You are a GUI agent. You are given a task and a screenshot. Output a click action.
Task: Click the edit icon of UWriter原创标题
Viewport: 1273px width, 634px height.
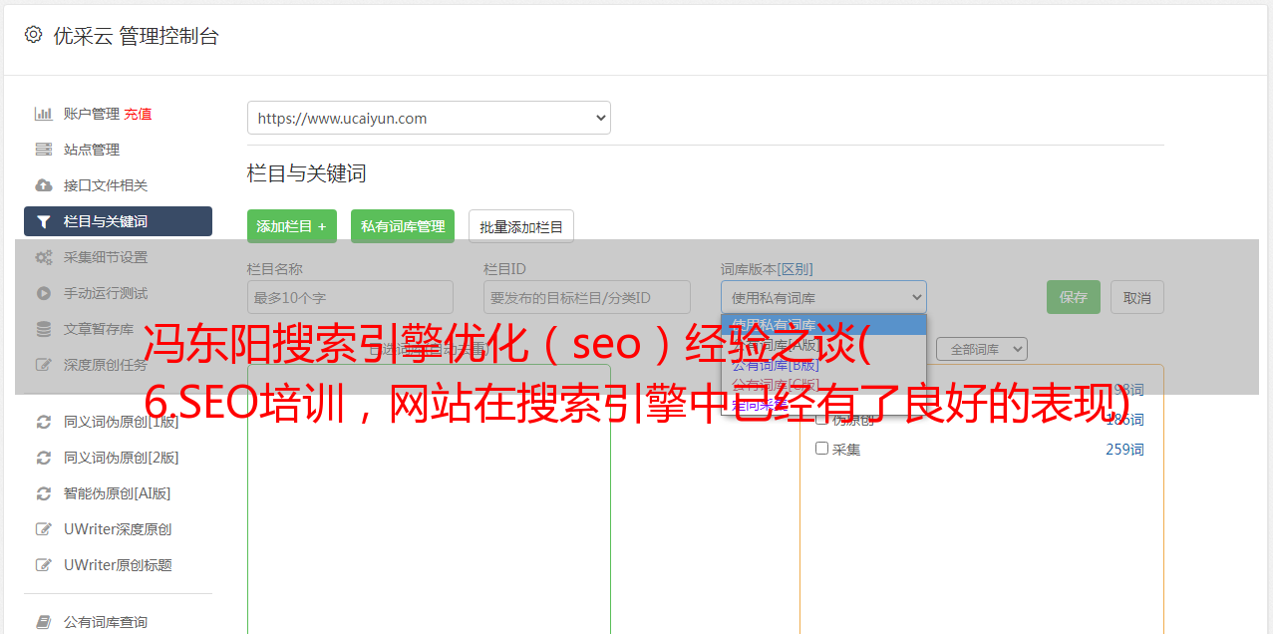pyautogui.click(x=44, y=565)
